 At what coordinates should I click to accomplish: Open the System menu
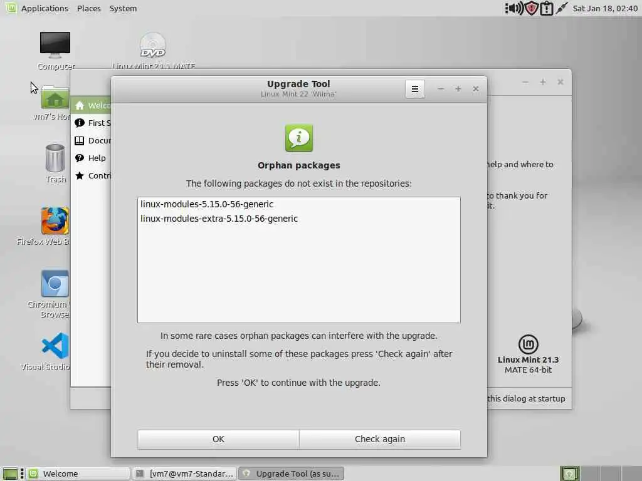(x=124, y=8)
